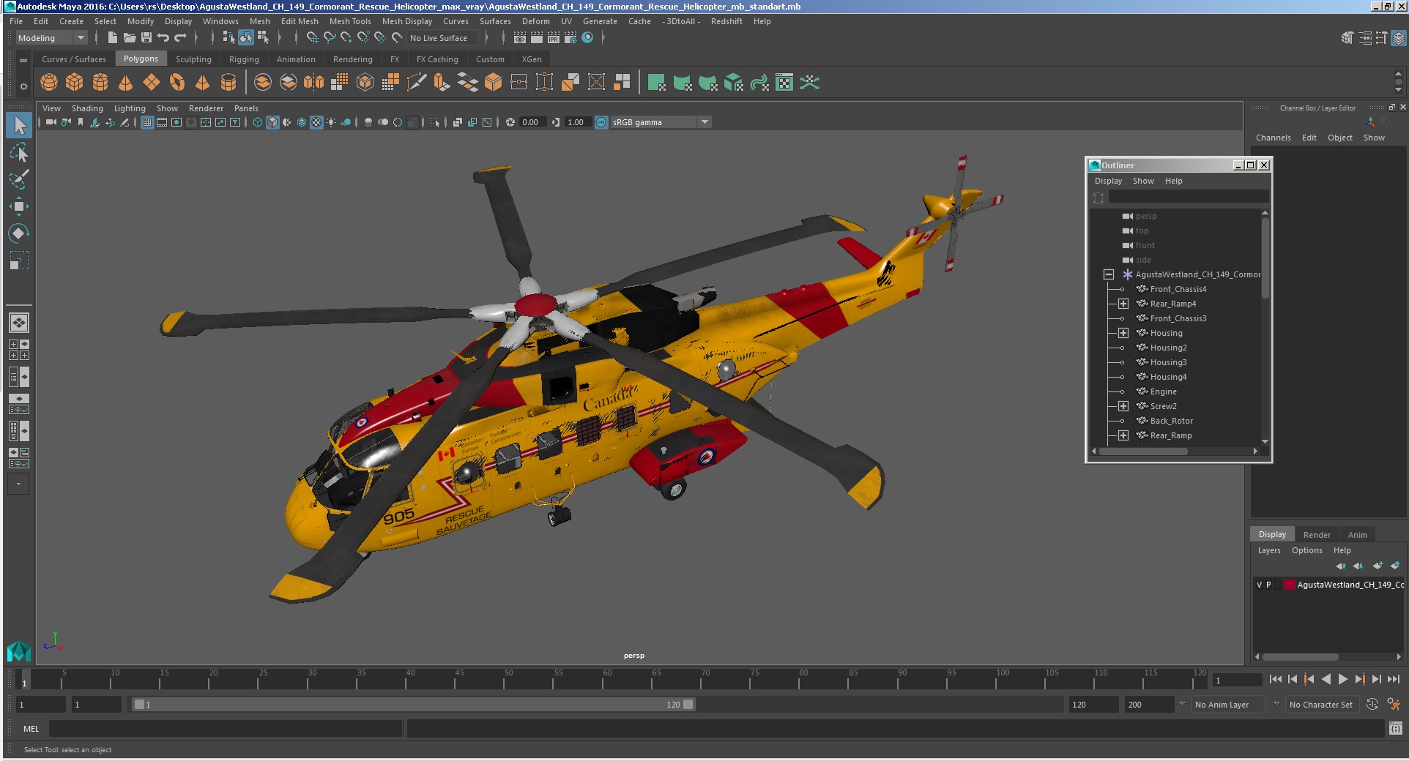Click the time range slider bar
Screen dimensions: 1409x761
pyautogui.click(x=413, y=704)
